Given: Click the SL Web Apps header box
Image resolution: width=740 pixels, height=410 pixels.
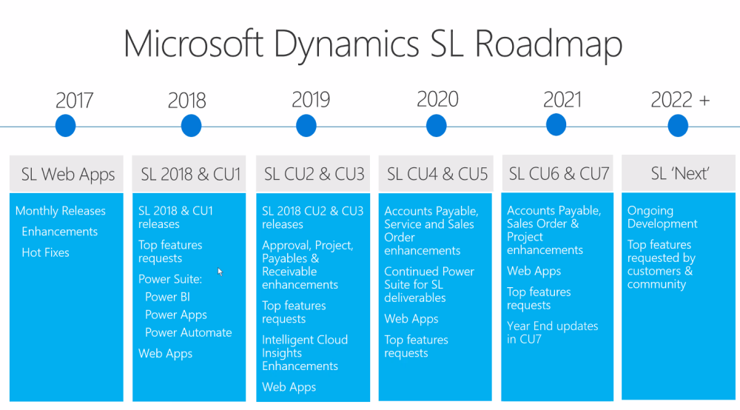Looking at the screenshot, I should tap(67, 175).
